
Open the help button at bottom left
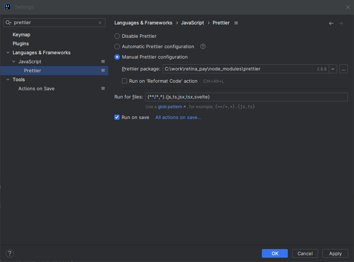pos(10,253)
